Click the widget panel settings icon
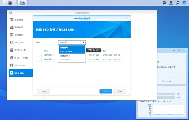189x120 pixels. (185, 51)
